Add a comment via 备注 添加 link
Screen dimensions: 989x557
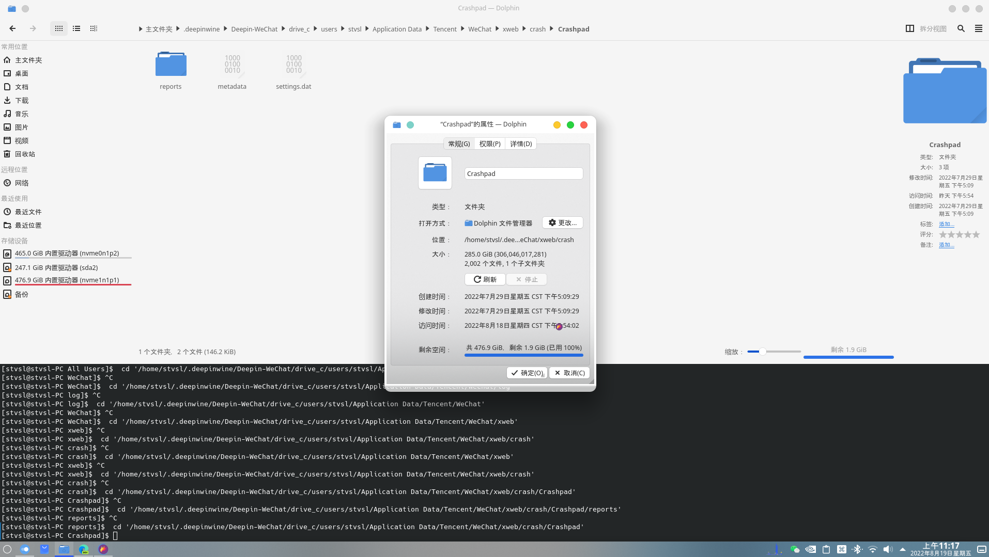coord(947,245)
